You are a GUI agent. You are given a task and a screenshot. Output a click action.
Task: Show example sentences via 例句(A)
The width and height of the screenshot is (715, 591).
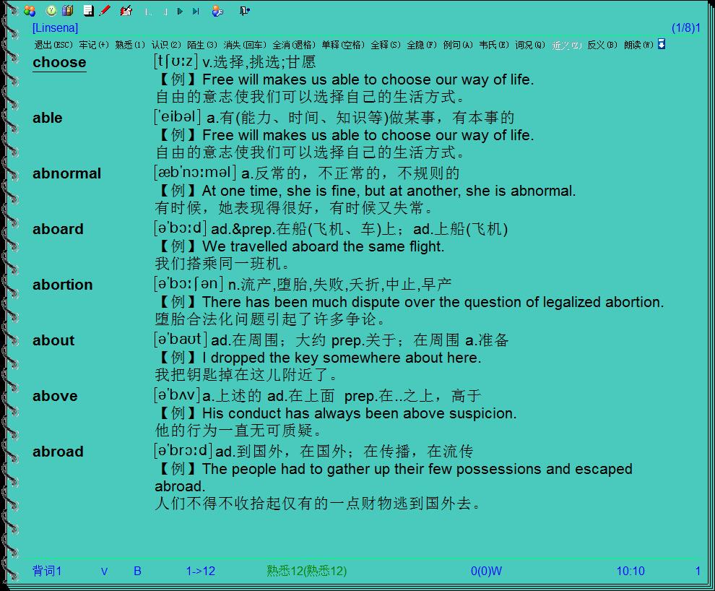click(458, 45)
